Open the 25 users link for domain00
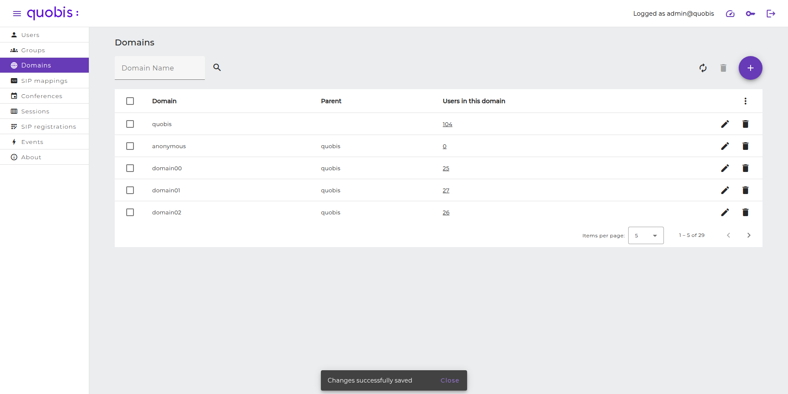 click(446, 168)
